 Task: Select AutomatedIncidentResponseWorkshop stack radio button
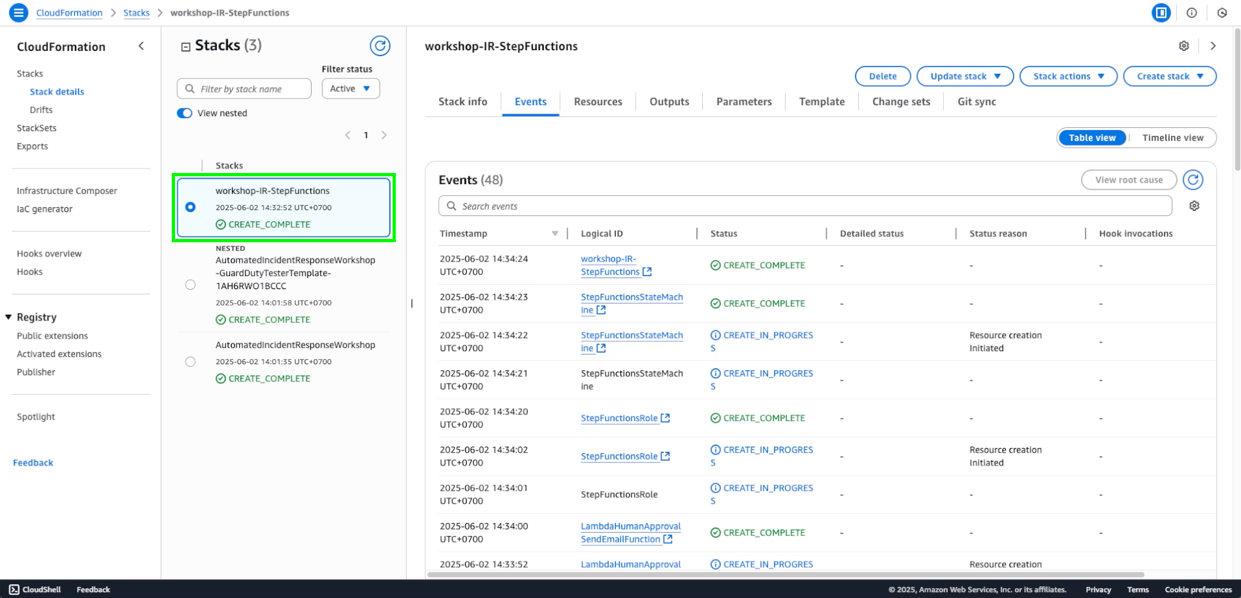click(190, 362)
